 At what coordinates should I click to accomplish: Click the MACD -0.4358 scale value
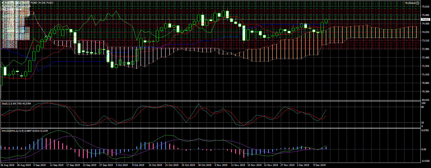(x=426, y=161)
